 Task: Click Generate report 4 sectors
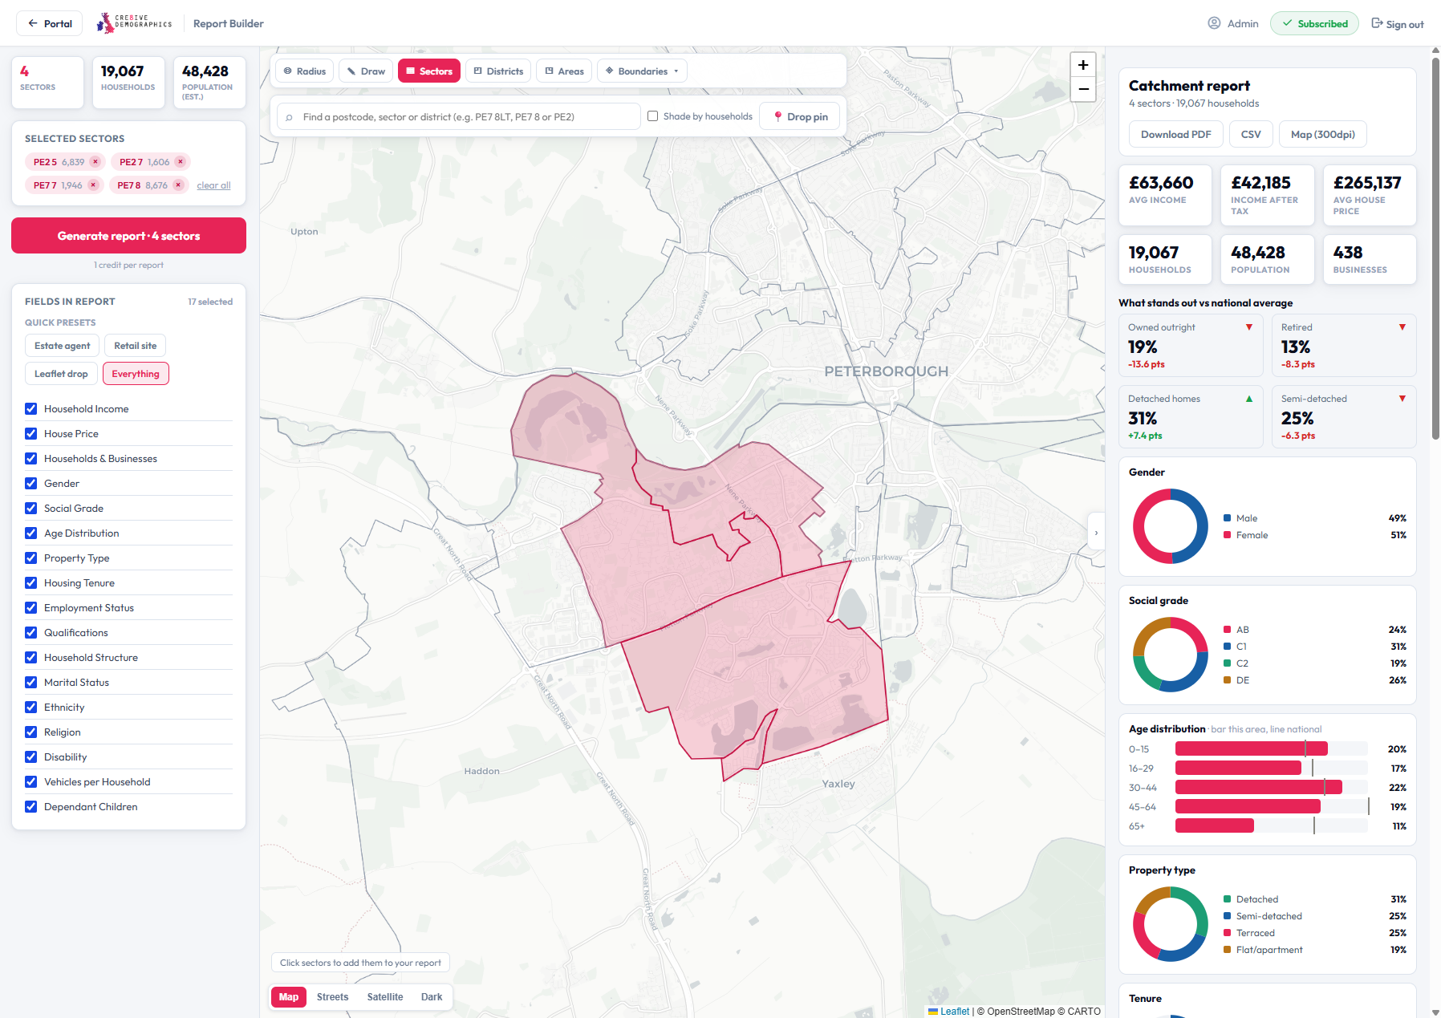pos(128,236)
